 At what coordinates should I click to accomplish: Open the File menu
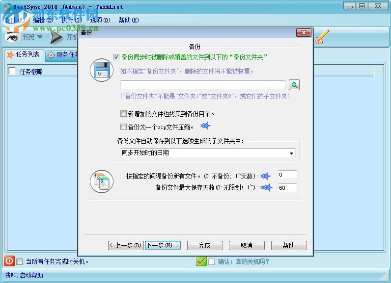15,20
